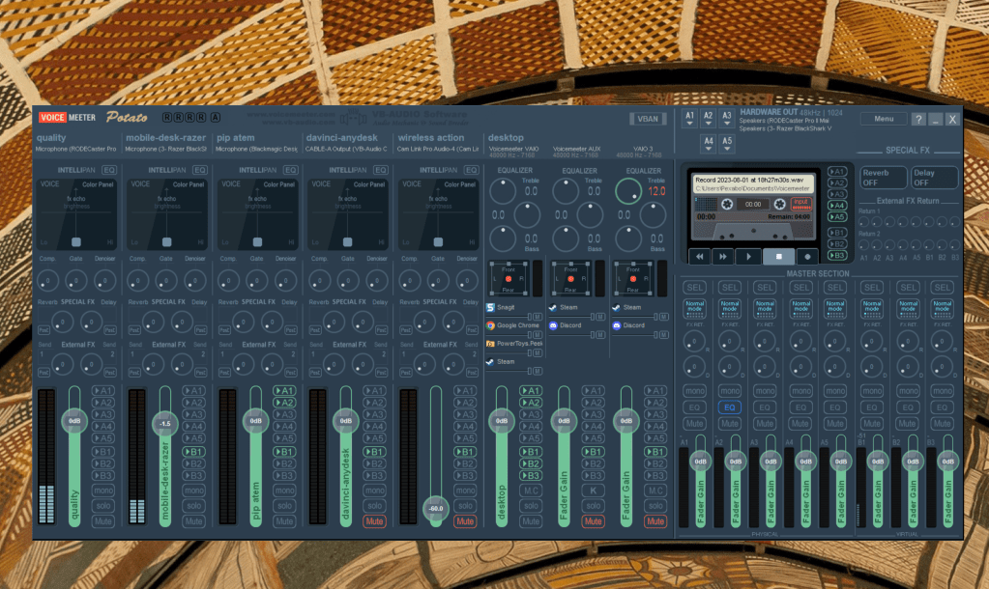Open the A2 hardware out device dropdown
Screen dimensions: 989x589
(709, 119)
